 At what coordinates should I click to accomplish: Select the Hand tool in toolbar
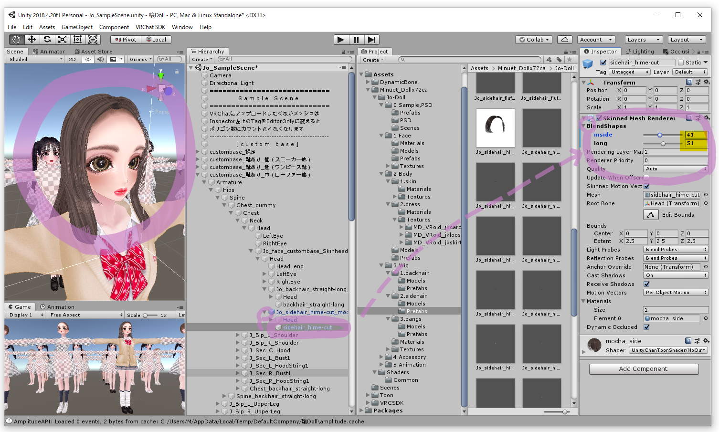16,40
